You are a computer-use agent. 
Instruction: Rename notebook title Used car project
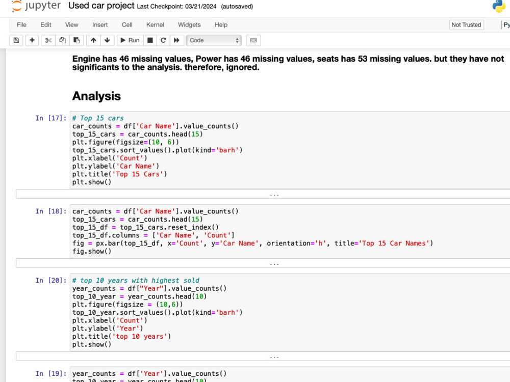pos(101,6)
